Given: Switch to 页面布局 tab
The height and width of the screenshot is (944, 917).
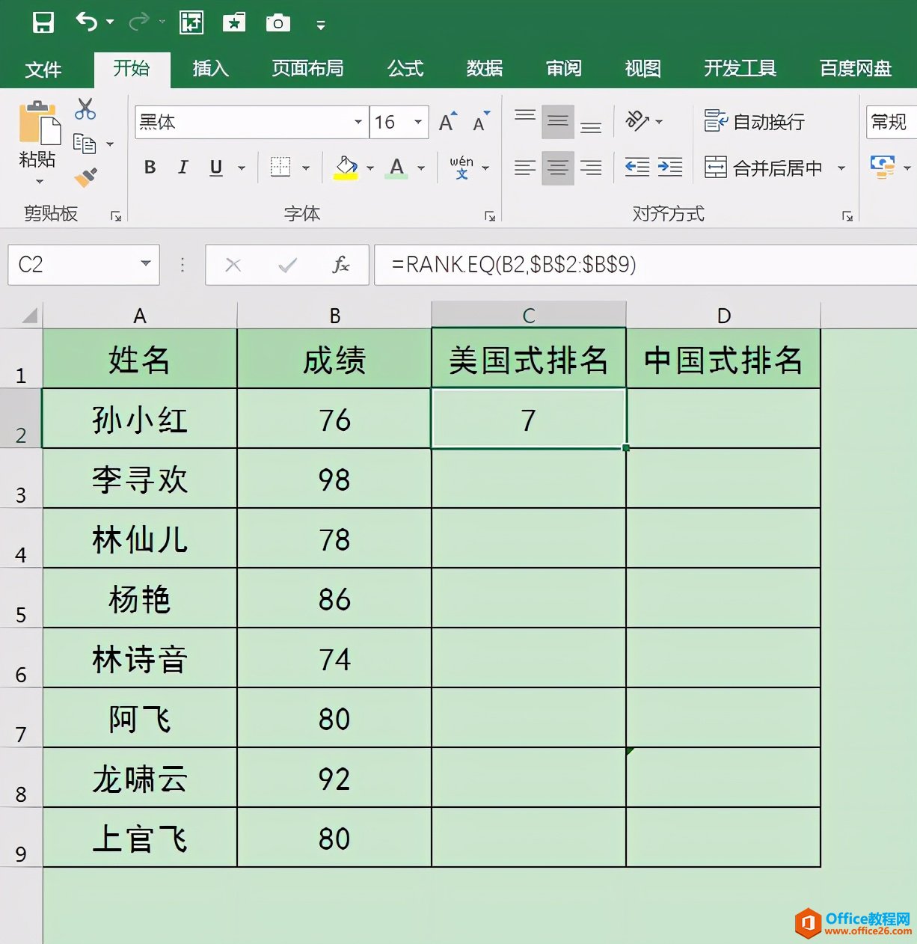Looking at the screenshot, I should click(307, 69).
